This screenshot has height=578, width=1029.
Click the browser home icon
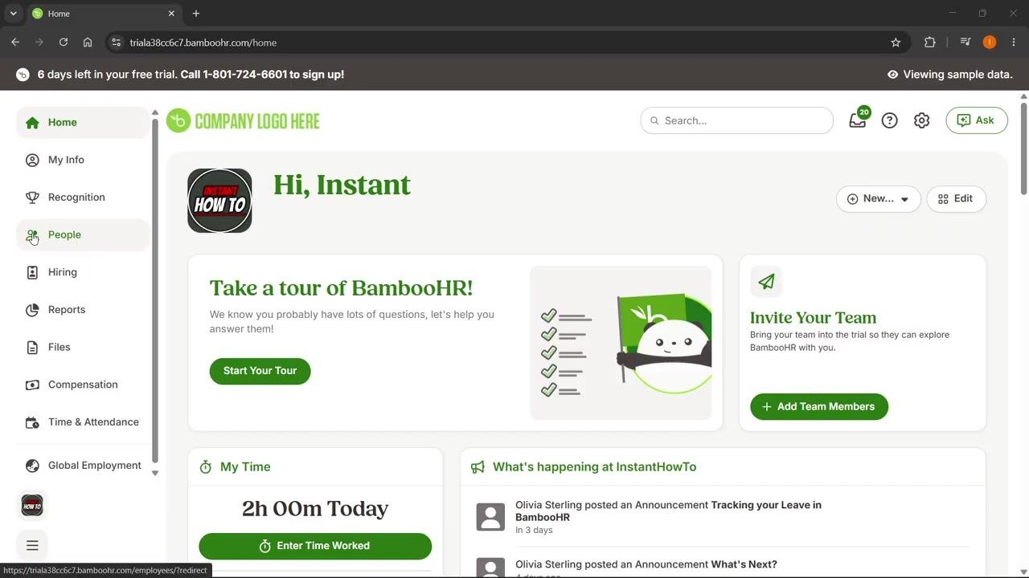pos(88,43)
